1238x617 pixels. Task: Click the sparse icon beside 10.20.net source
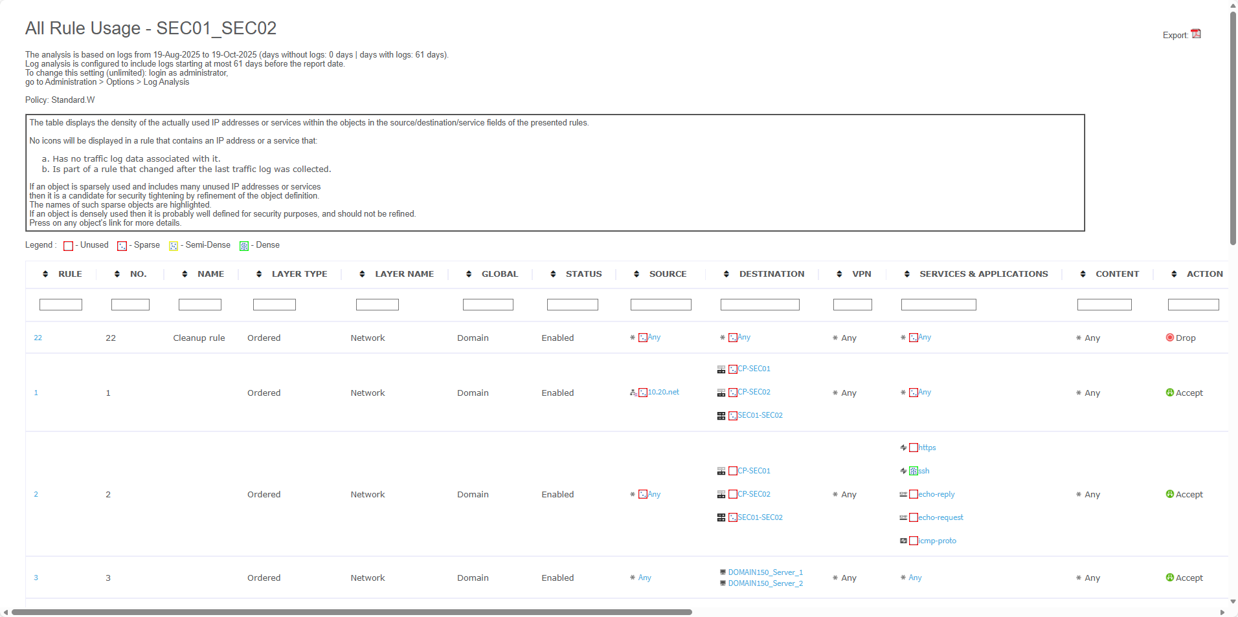tap(642, 393)
